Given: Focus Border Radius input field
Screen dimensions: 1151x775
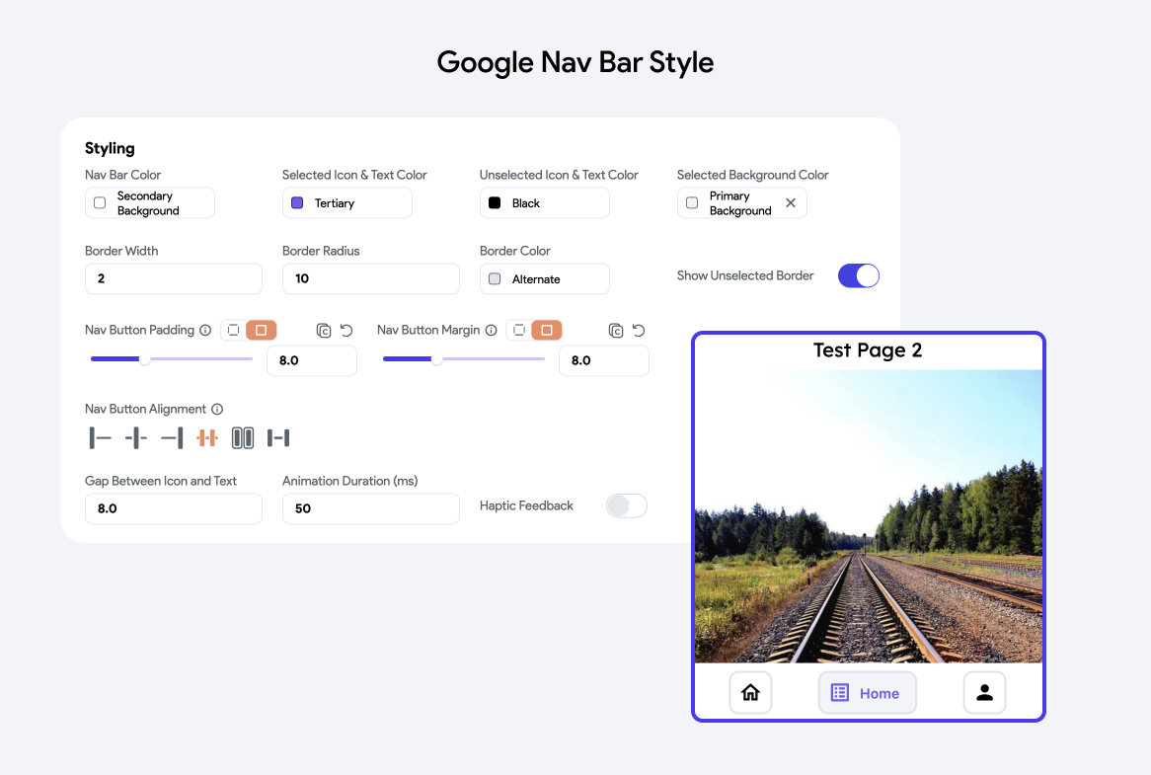Looking at the screenshot, I should click(371, 278).
